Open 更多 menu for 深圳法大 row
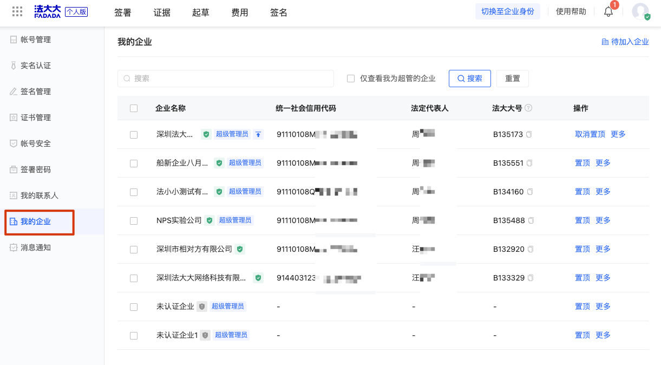Image resolution: width=661 pixels, height=365 pixels. [618, 134]
